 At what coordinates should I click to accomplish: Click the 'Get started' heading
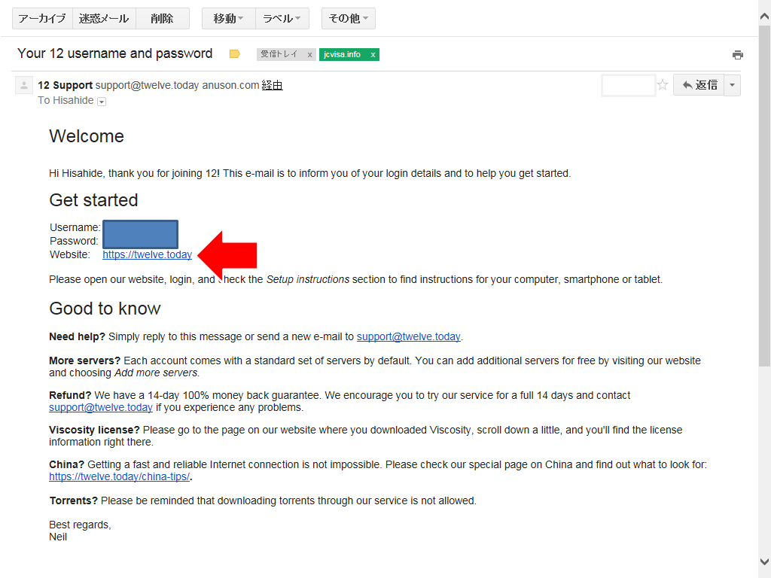point(93,200)
